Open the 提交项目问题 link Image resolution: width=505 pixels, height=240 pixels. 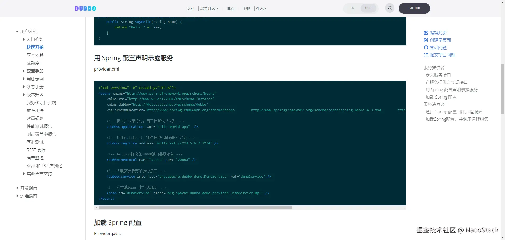tap(442, 55)
